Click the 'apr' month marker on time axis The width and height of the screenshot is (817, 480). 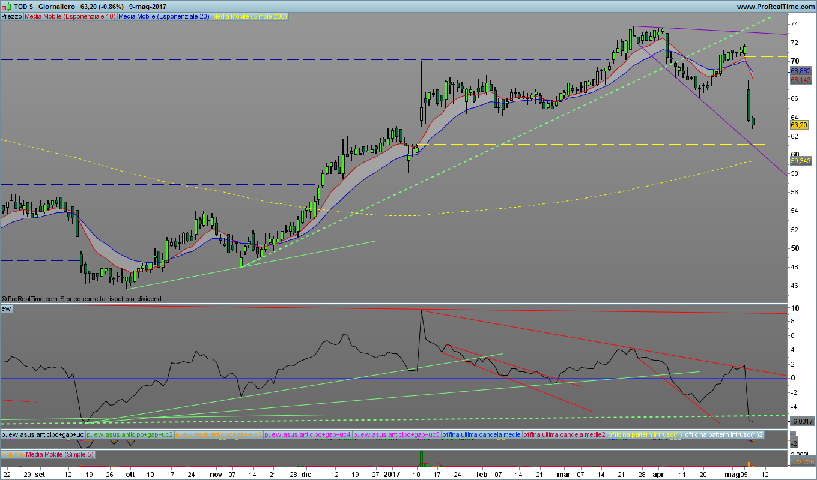pos(659,474)
